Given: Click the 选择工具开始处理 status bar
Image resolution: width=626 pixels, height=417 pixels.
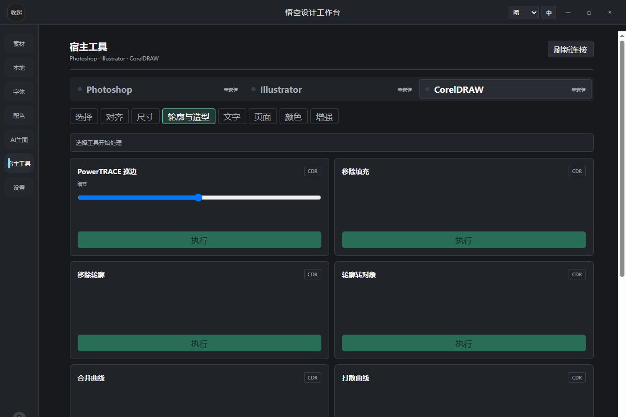Looking at the screenshot, I should 332,142.
